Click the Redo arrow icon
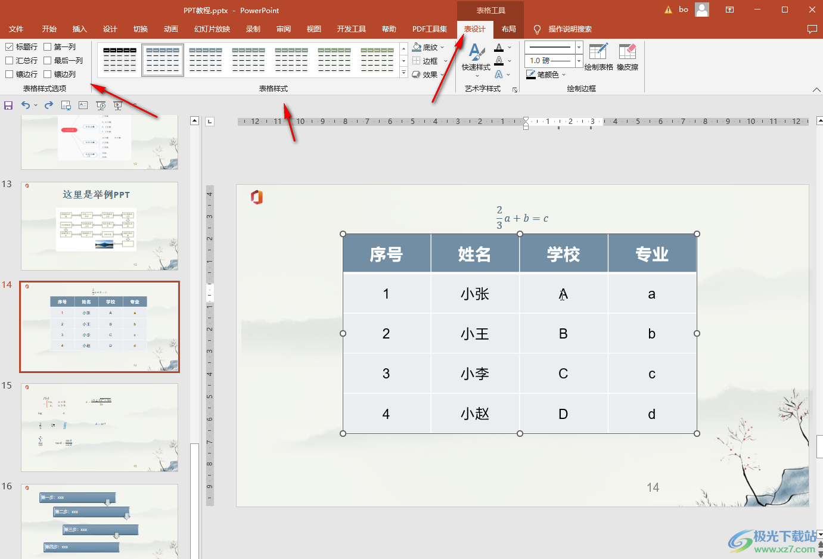The image size is (823, 559). (x=49, y=105)
